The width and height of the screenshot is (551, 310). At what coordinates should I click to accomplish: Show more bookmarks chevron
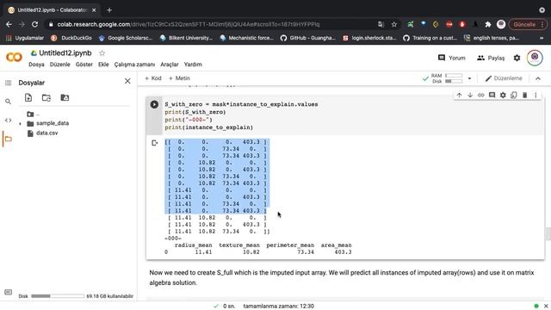click(x=542, y=38)
